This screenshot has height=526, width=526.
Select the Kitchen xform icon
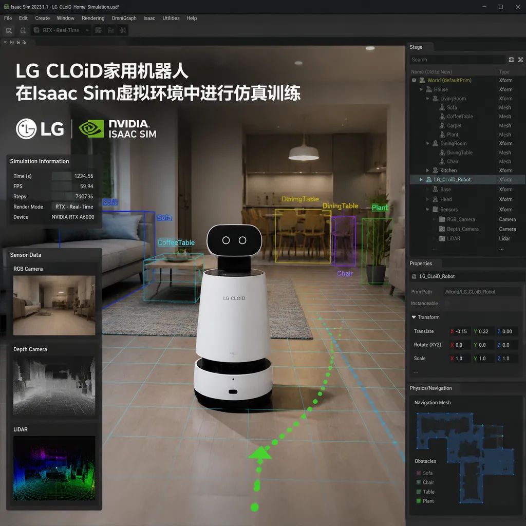[x=436, y=171]
